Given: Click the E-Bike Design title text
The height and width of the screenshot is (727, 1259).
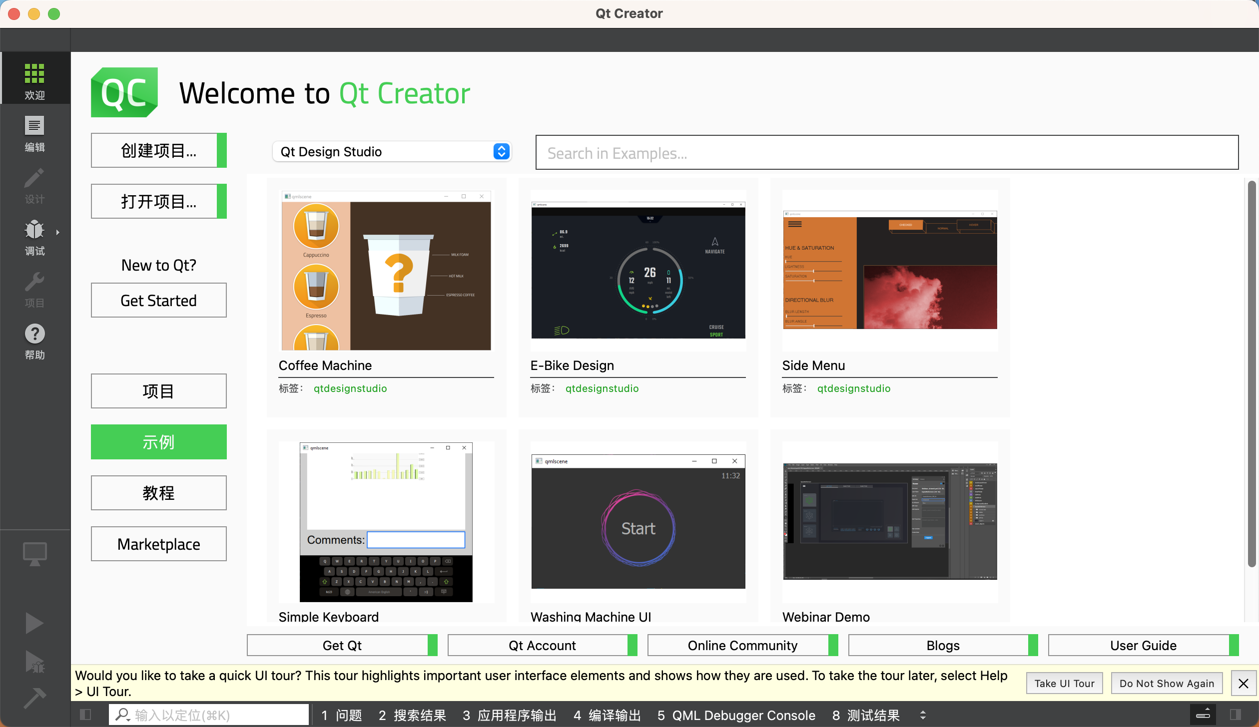Looking at the screenshot, I should point(572,365).
